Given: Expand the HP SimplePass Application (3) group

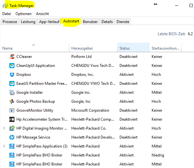Looking at the screenshot, I should click(x=4, y=146).
